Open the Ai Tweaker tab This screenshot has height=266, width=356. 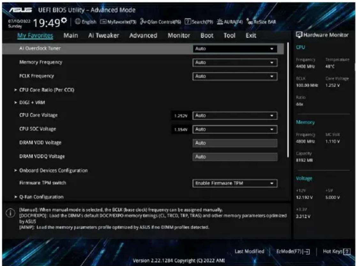[103, 36]
